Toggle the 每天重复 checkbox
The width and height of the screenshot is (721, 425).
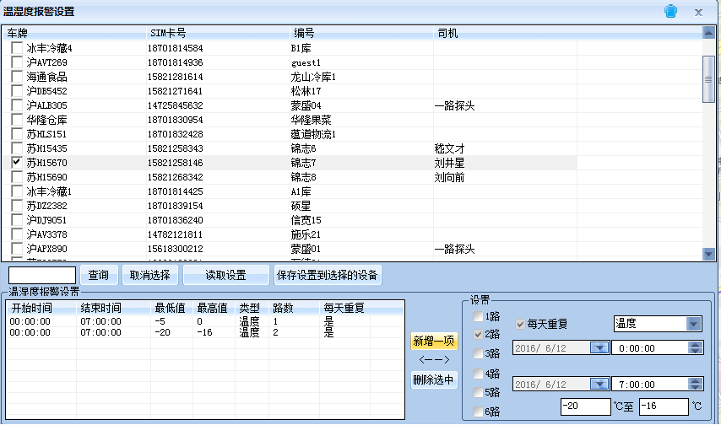point(519,323)
